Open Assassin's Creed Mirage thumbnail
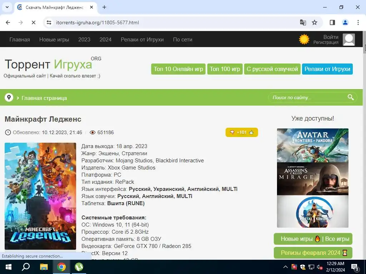 (x=312, y=179)
